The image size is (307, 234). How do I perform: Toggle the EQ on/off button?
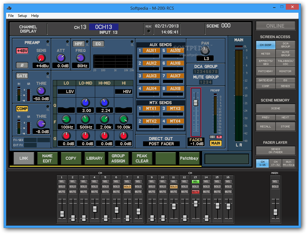pyautogui.click(x=98, y=44)
